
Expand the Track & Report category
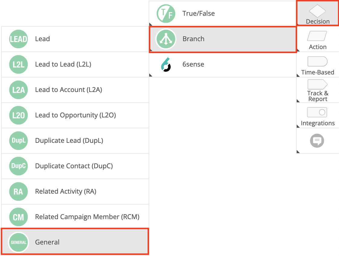click(x=318, y=90)
